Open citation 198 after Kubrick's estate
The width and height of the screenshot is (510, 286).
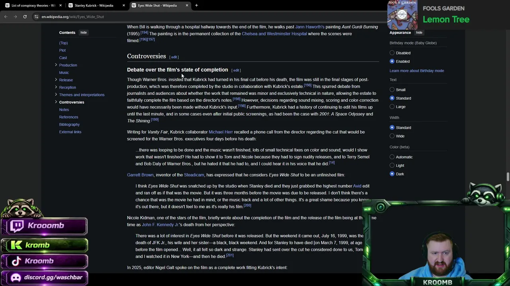(x=308, y=85)
